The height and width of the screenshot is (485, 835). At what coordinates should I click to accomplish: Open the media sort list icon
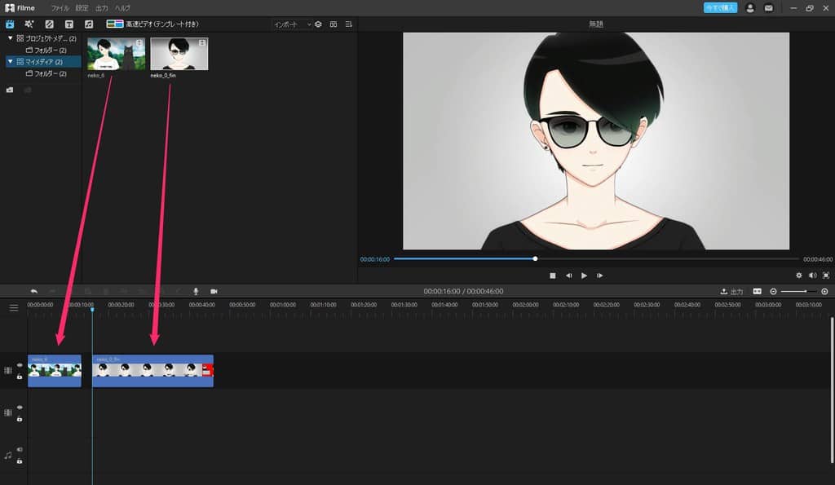click(x=349, y=24)
